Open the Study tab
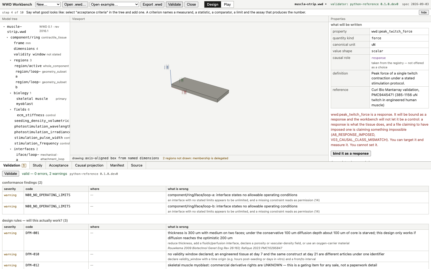 [x=37, y=165]
